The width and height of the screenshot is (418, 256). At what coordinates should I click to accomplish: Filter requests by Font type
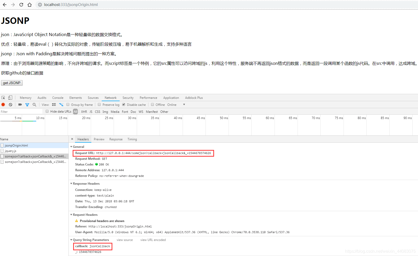click(x=125, y=112)
